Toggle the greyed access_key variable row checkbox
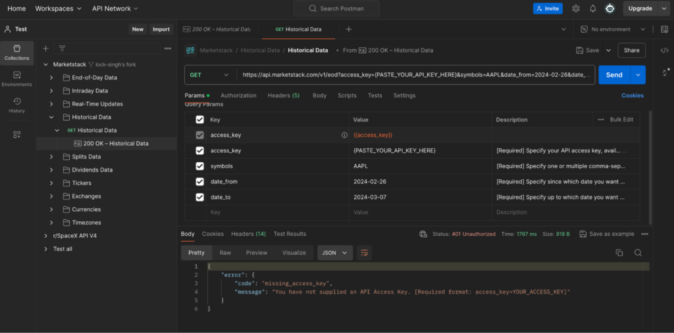This screenshot has width=674, height=333. tap(199, 135)
